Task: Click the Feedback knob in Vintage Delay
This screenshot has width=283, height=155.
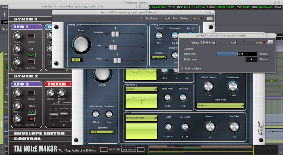Action: 159,36
